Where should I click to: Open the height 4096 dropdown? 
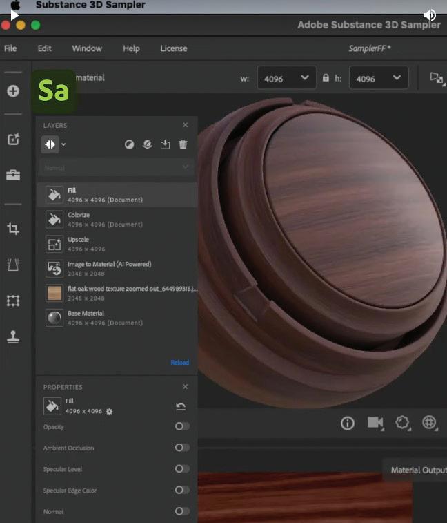pos(379,77)
